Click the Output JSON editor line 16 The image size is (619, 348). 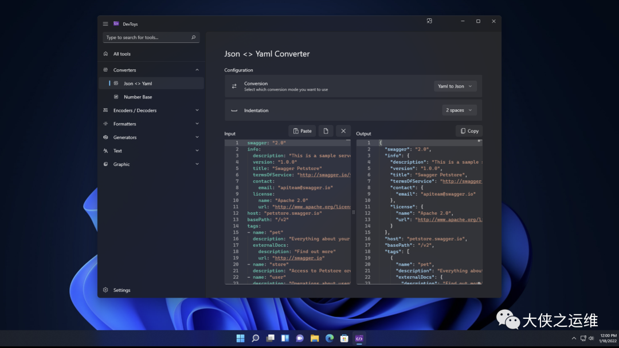426,239
